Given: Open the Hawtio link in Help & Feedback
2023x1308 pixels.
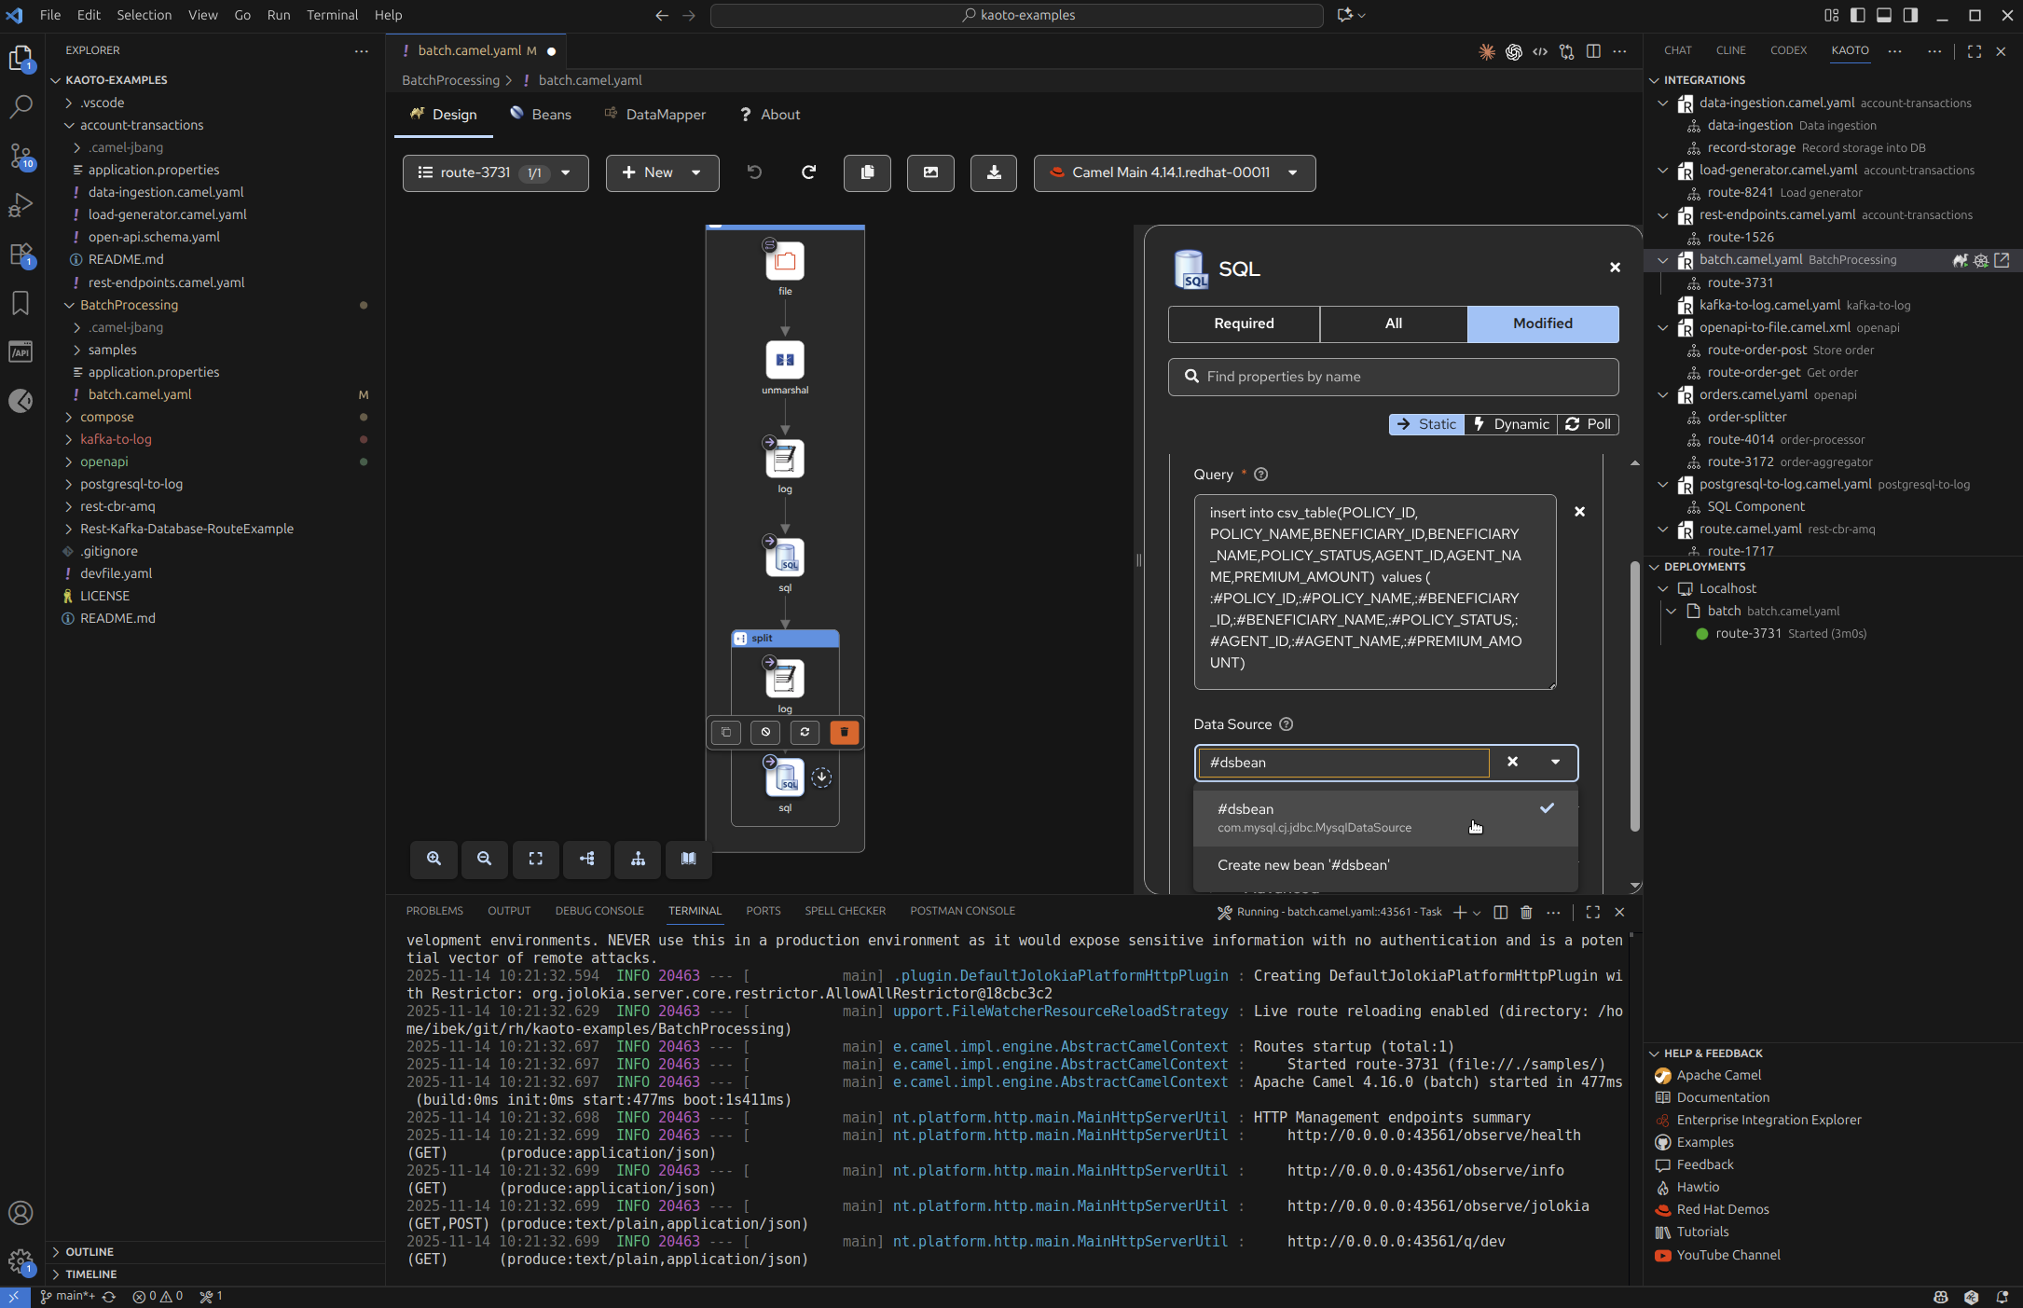Looking at the screenshot, I should (x=1697, y=1187).
